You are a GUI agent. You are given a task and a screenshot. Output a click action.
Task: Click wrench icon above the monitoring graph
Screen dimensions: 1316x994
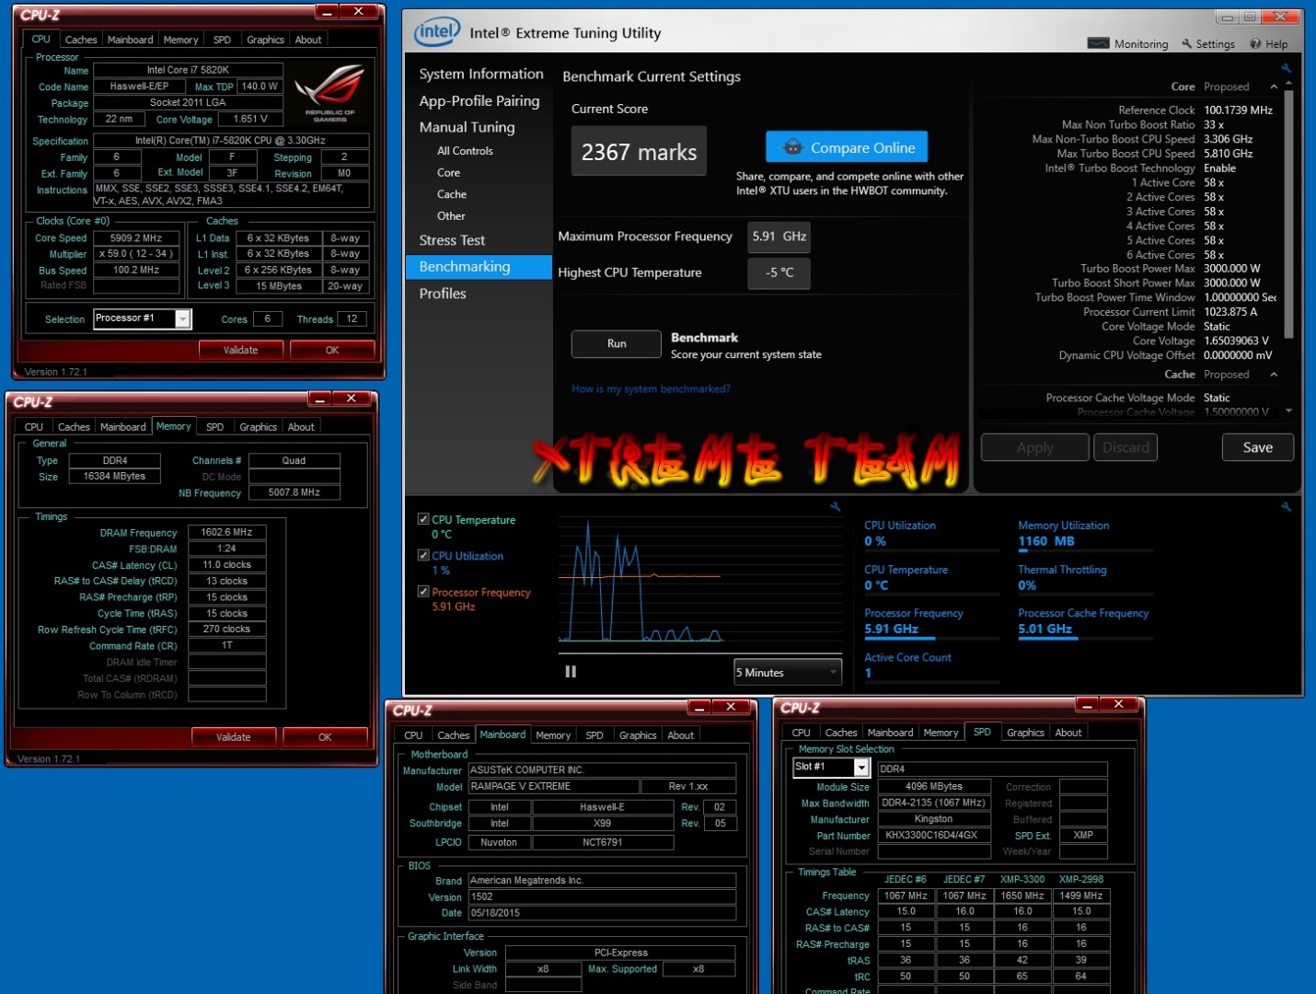coord(835,506)
